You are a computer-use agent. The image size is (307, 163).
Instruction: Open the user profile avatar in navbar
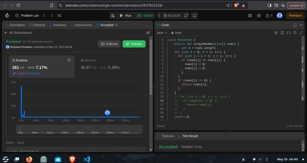280,16
